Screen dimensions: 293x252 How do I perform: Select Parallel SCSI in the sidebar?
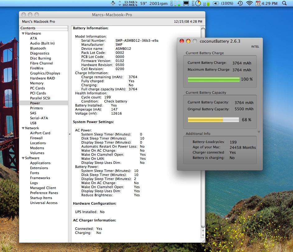[x=40, y=98]
